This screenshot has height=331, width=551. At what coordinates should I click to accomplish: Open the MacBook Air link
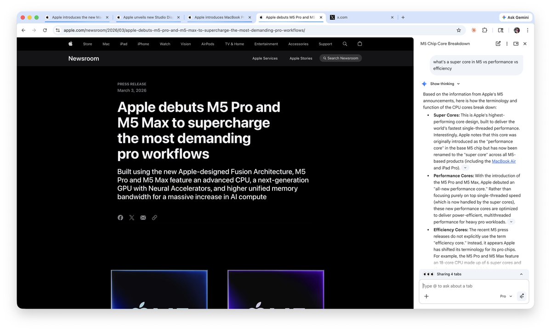[x=504, y=161]
